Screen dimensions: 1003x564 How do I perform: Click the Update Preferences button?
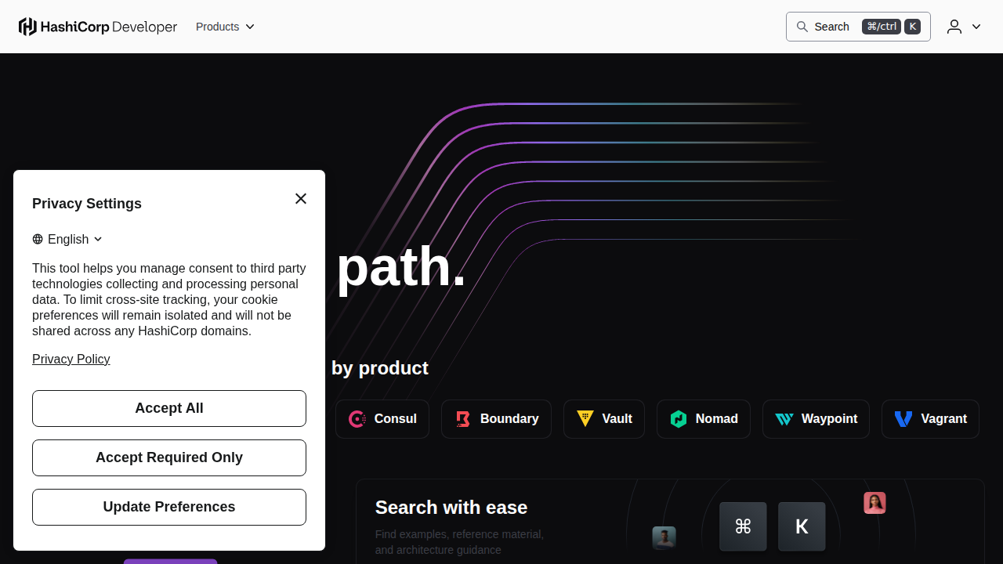pyautogui.click(x=169, y=507)
